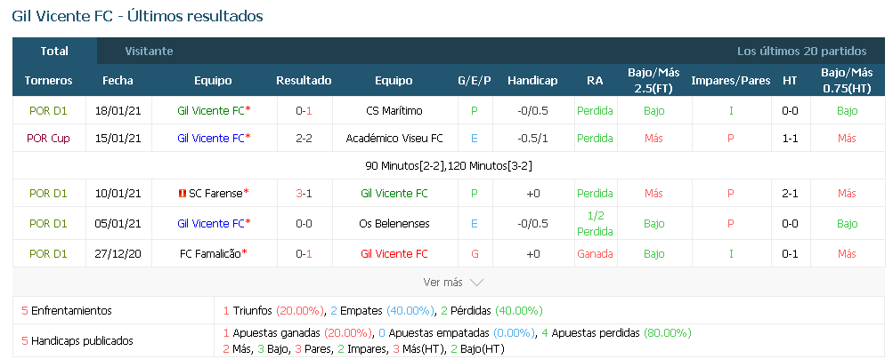The height and width of the screenshot is (359, 893).
Task: Open the 2-2 cup match result
Action: (304, 138)
